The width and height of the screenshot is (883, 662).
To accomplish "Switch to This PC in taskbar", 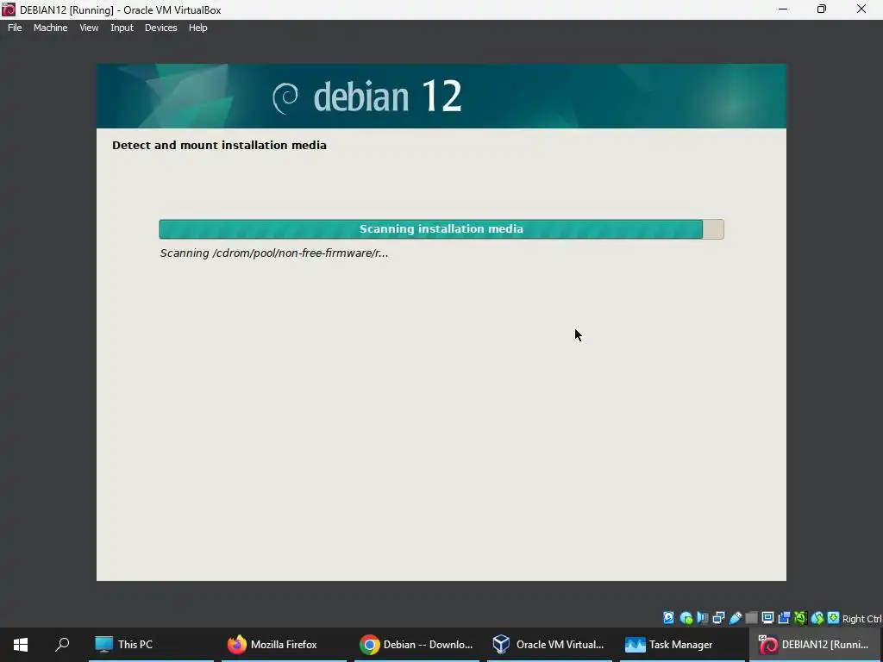I will tap(152, 645).
